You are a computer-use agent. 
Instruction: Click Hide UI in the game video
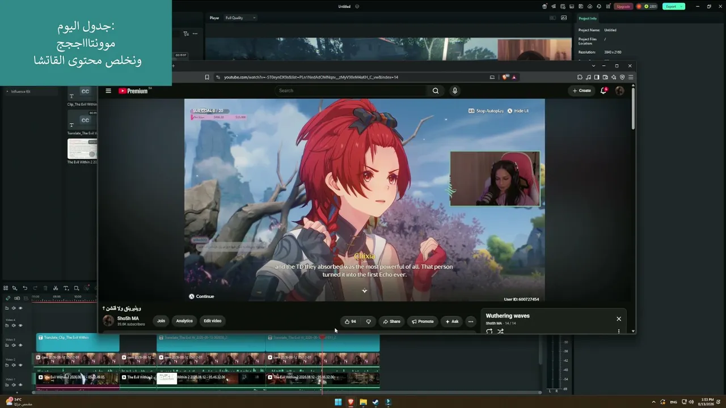click(518, 111)
